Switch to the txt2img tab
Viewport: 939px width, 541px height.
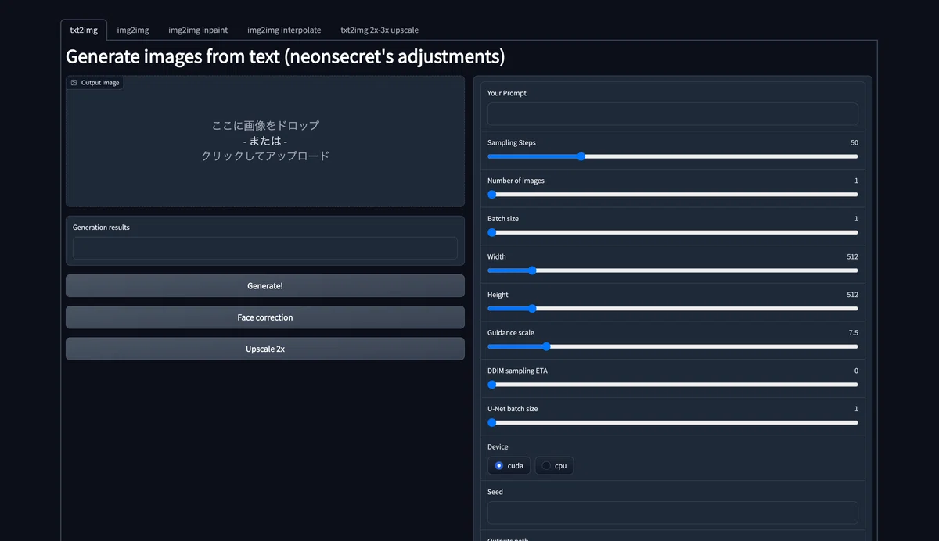click(x=84, y=30)
